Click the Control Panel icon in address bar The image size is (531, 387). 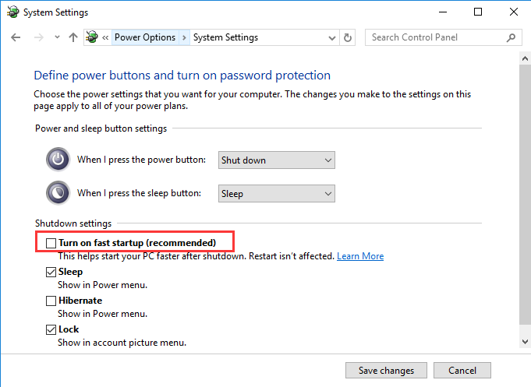(94, 37)
